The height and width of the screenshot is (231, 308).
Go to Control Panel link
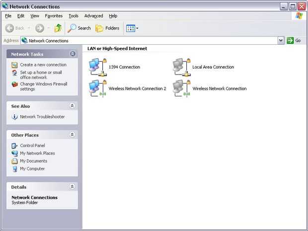[32, 146]
